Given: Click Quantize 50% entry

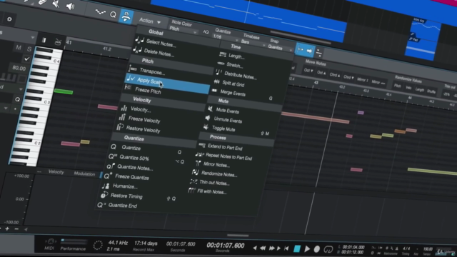Looking at the screenshot, I should (134, 158).
